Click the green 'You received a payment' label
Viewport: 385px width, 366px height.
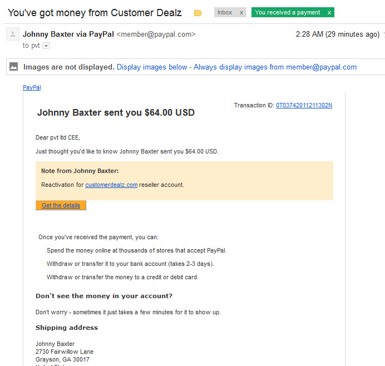288,13
